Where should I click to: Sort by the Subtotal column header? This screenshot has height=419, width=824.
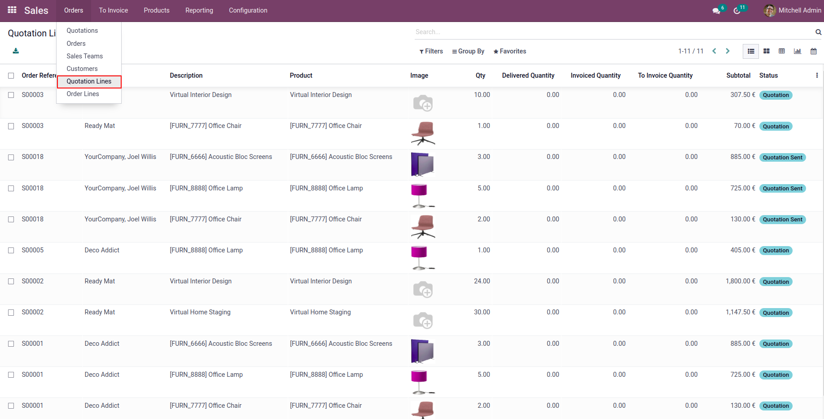738,75
